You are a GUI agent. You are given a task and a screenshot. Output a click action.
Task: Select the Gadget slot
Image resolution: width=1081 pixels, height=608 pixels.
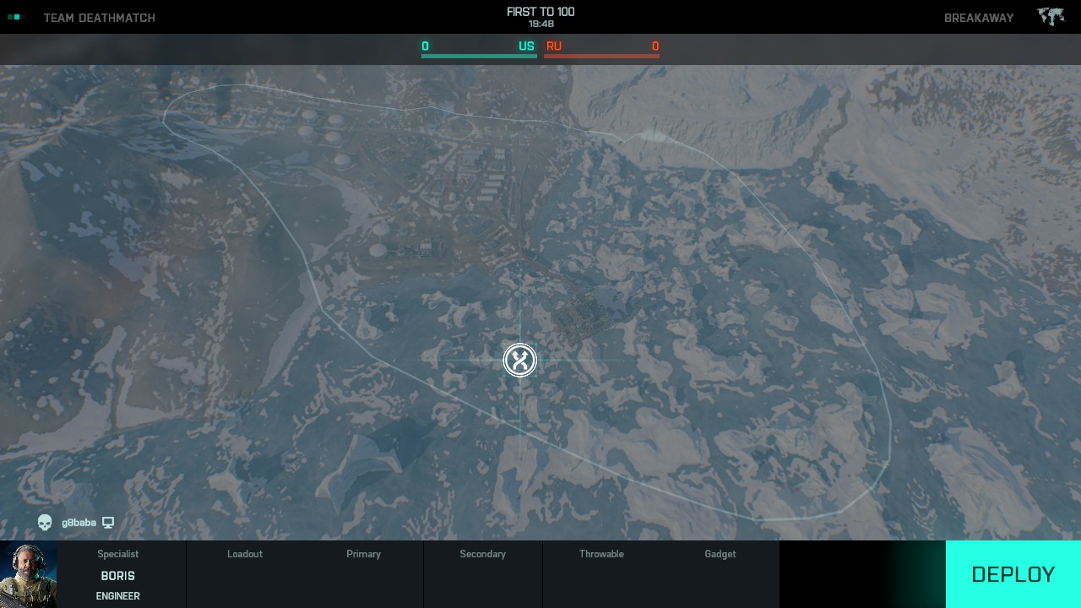720,574
